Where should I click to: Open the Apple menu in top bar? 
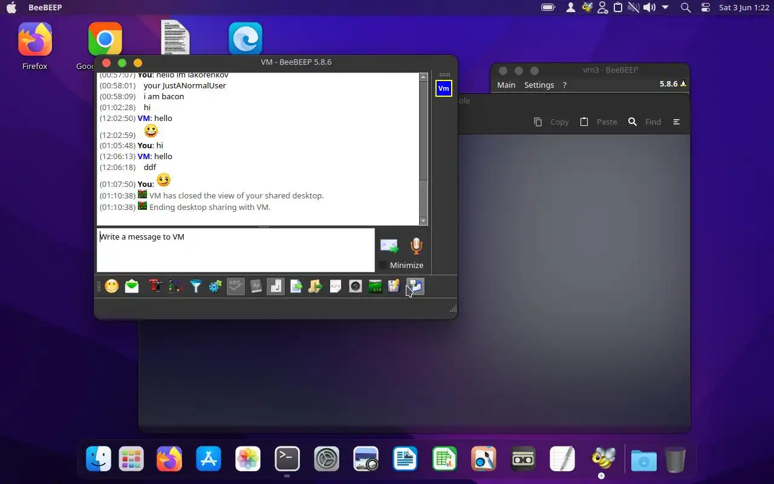point(11,7)
